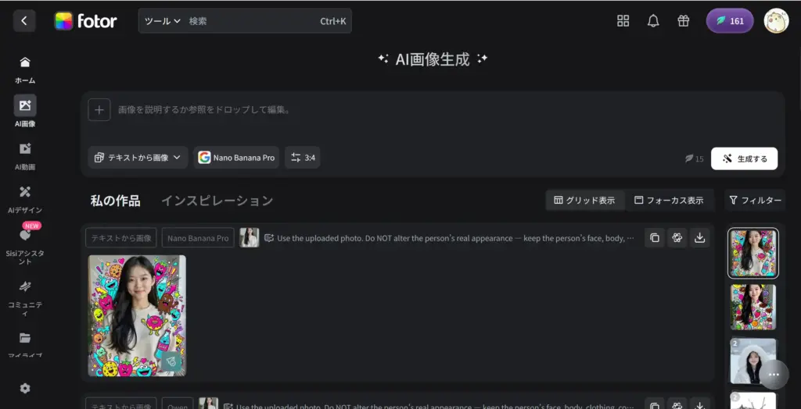Open AI動画 in the sidebar

pyautogui.click(x=25, y=155)
